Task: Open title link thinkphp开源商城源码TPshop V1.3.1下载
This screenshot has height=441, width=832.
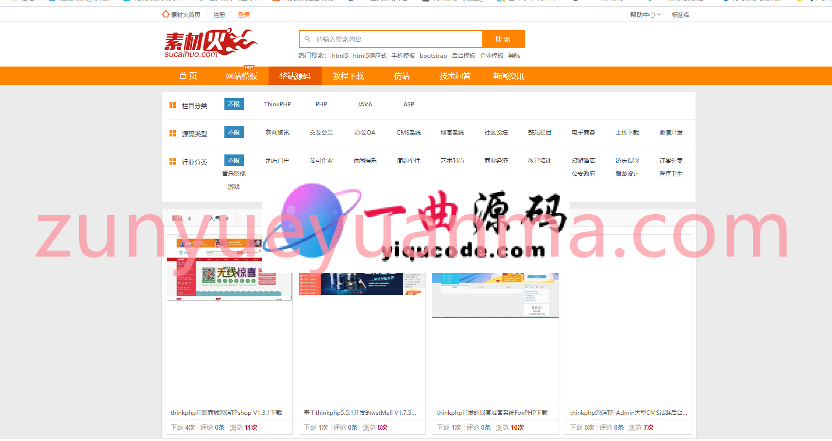Action: (x=226, y=412)
